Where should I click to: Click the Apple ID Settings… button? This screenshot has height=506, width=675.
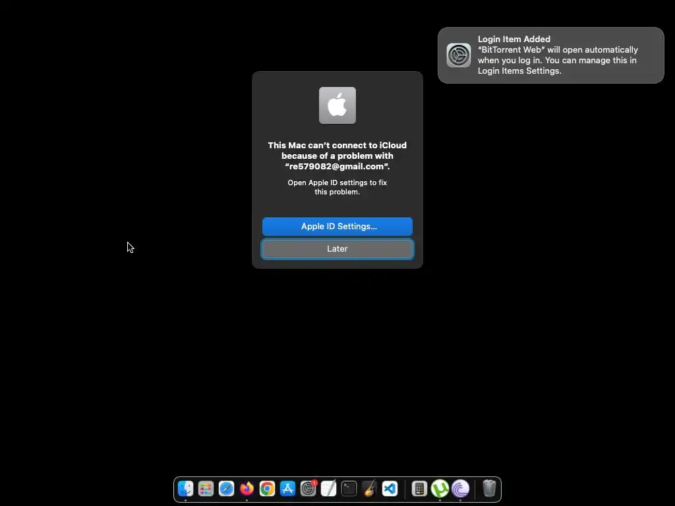pyautogui.click(x=337, y=227)
